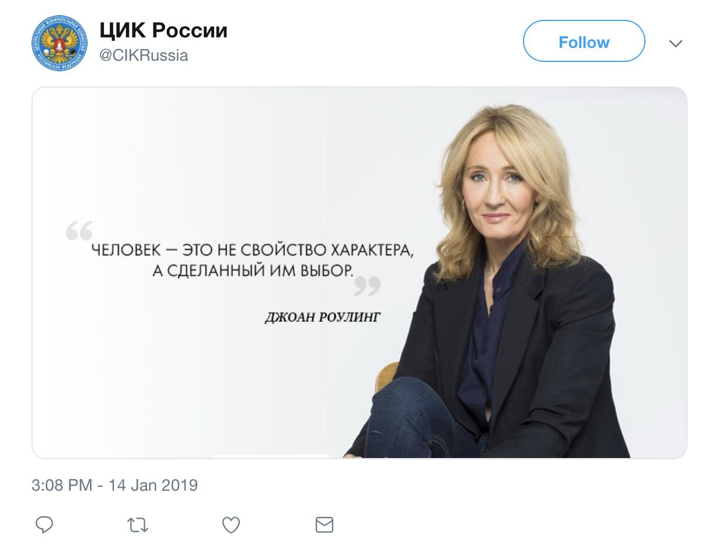Click the quote line starting with ЧЕЛОВЕК

252,250
